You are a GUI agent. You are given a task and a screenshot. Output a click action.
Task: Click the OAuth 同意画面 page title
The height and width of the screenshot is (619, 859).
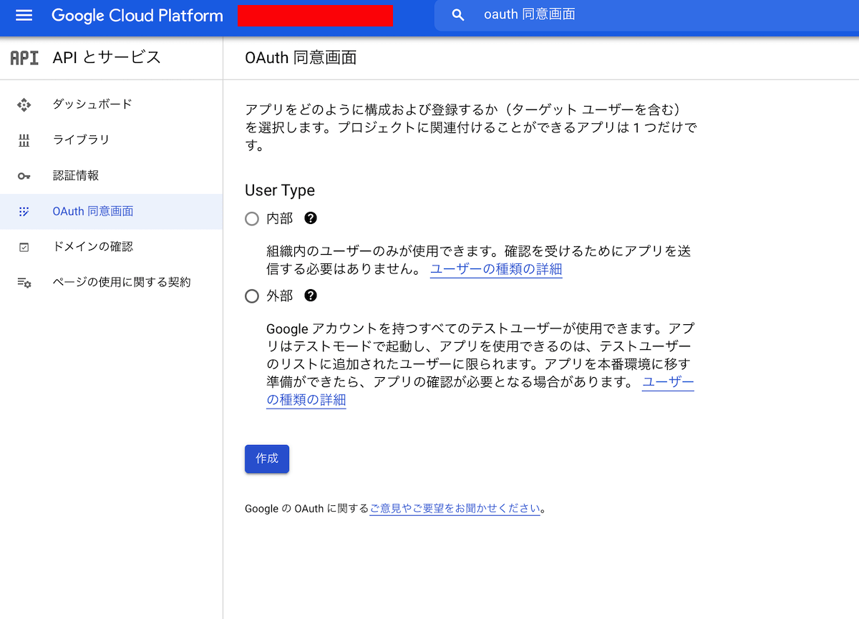coord(301,58)
